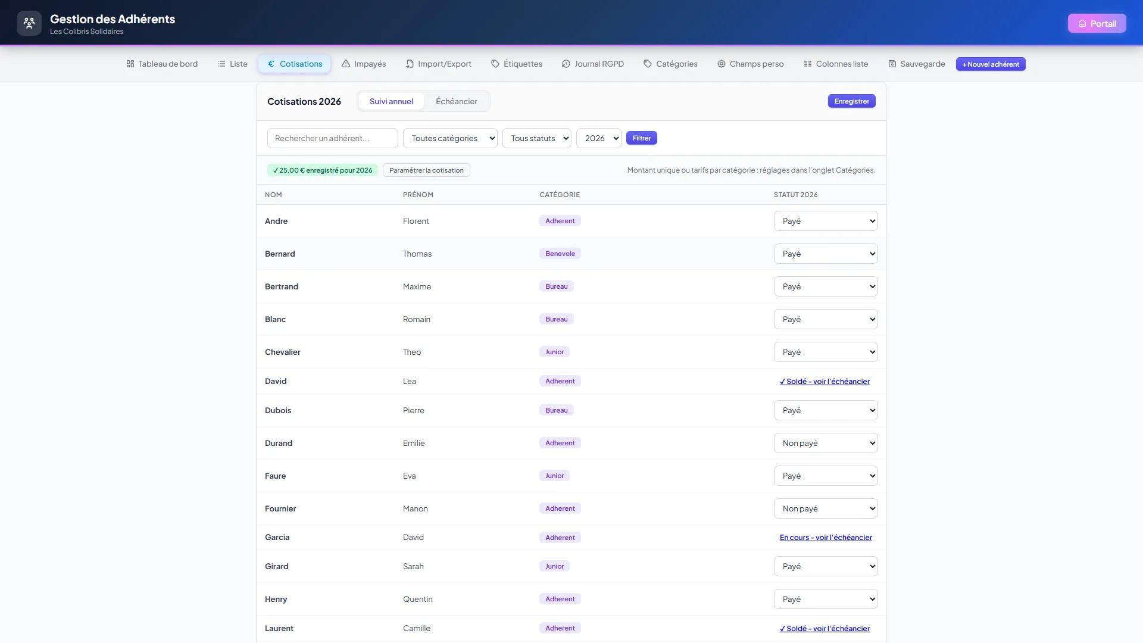1143x643 pixels.
Task: Open Sauvegarde disk icon
Action: (892, 64)
